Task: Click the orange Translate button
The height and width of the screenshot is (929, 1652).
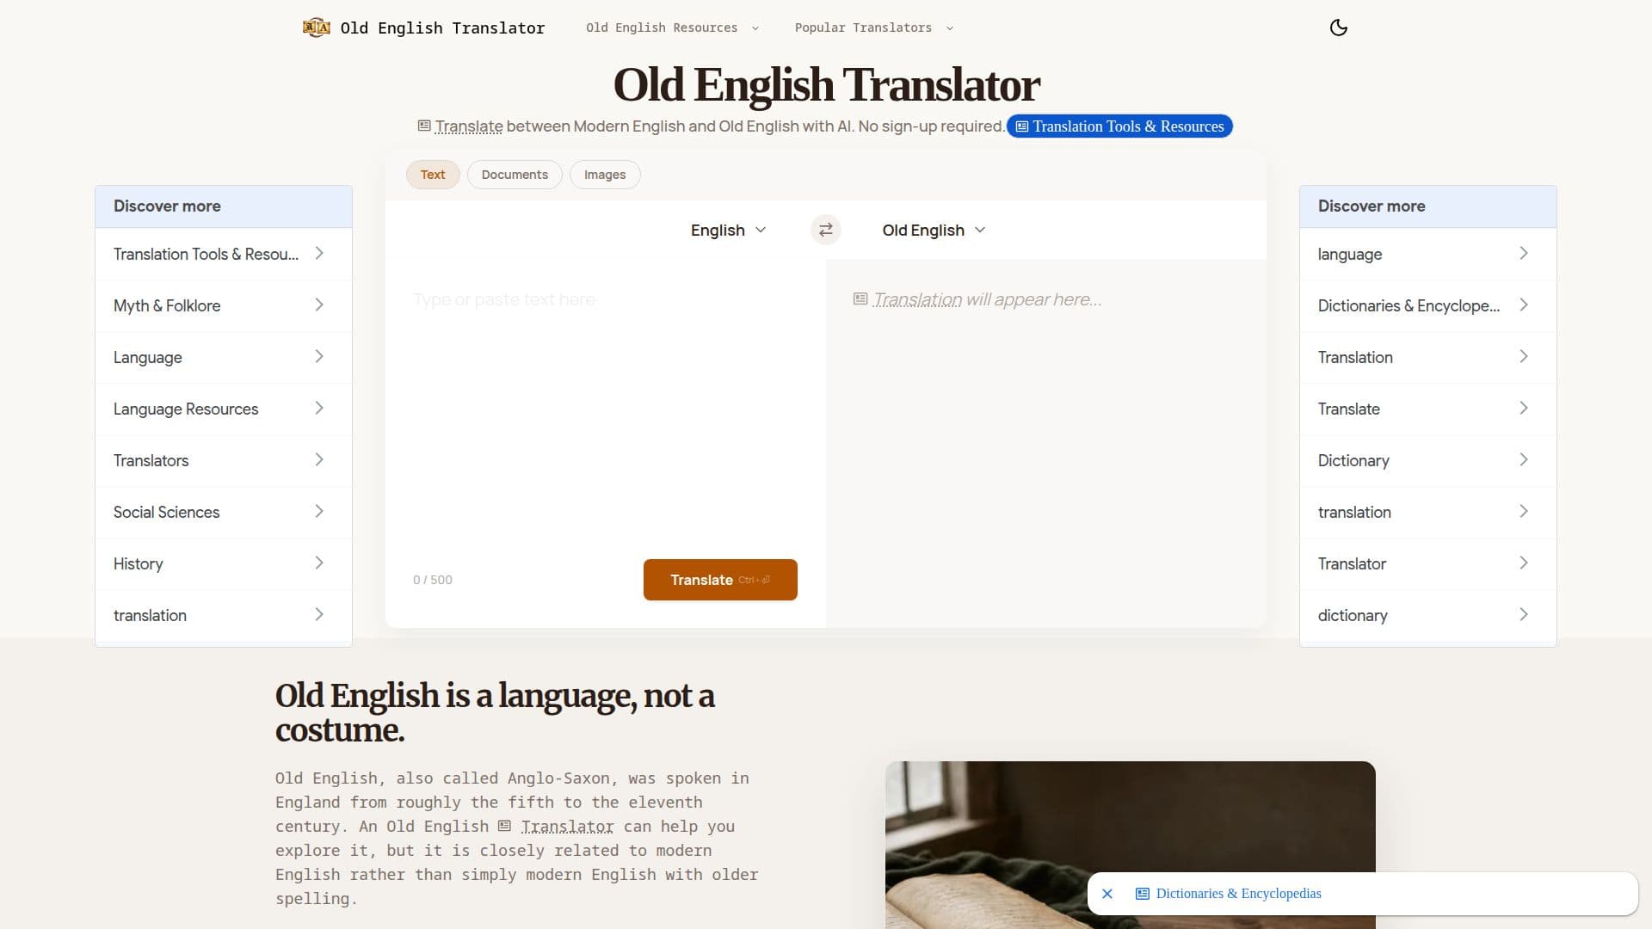Action: [x=720, y=580]
